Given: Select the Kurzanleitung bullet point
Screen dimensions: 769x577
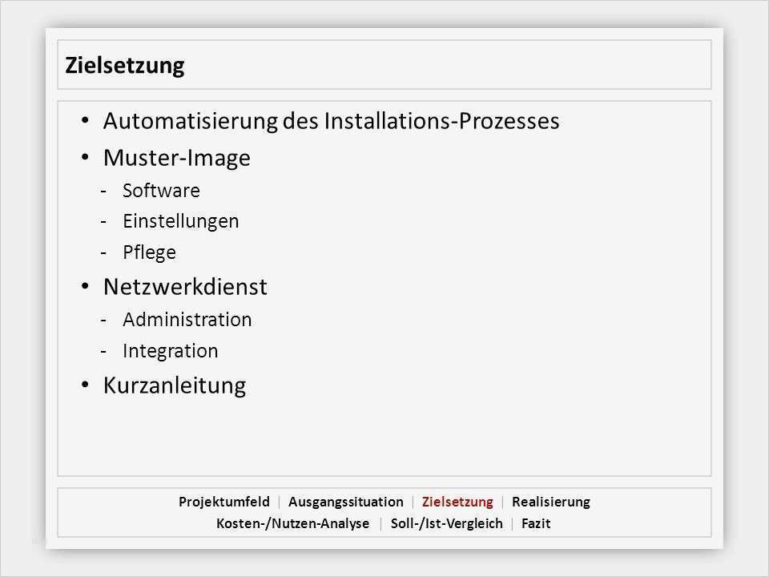Looking at the screenshot, I should pyautogui.click(x=175, y=386).
